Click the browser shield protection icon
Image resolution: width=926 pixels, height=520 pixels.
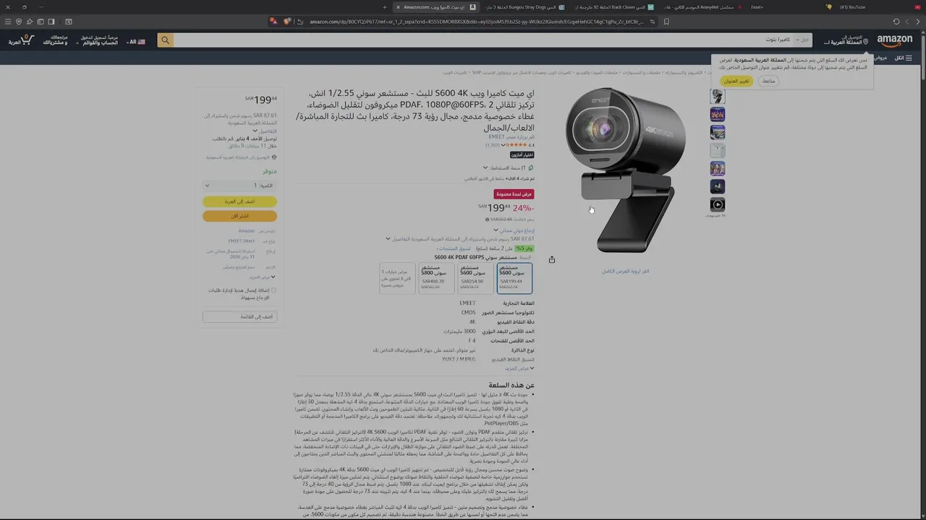tap(19, 22)
